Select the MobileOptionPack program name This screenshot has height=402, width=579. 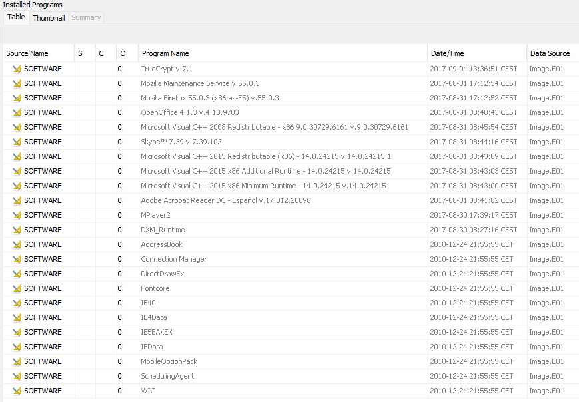click(169, 361)
